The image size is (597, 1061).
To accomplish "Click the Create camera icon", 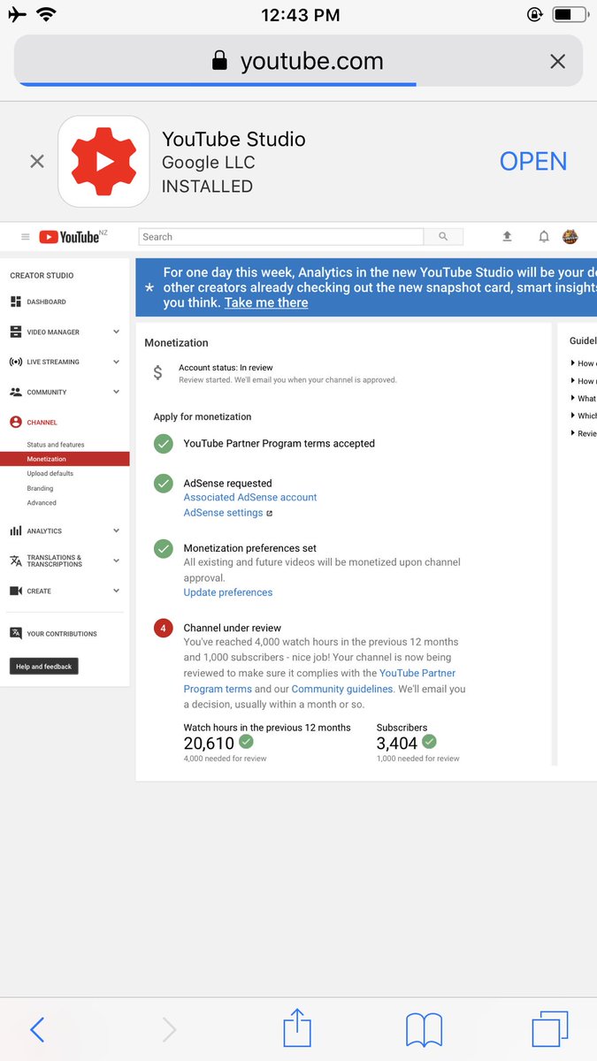I will [16, 592].
